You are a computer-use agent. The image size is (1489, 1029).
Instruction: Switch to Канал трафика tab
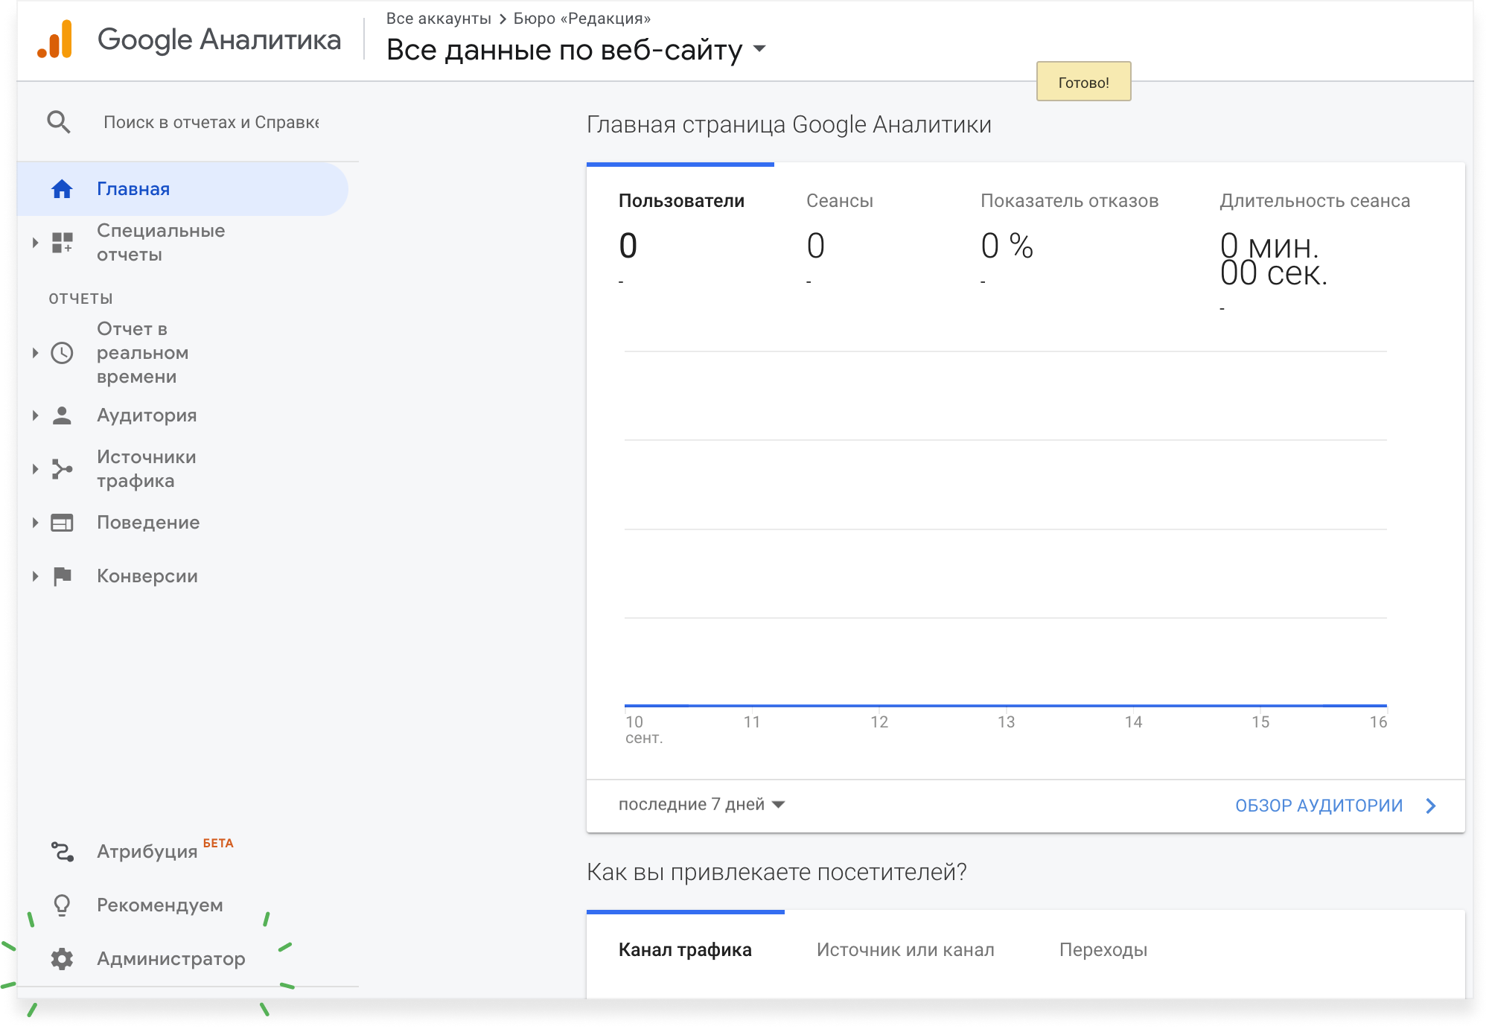(x=685, y=950)
